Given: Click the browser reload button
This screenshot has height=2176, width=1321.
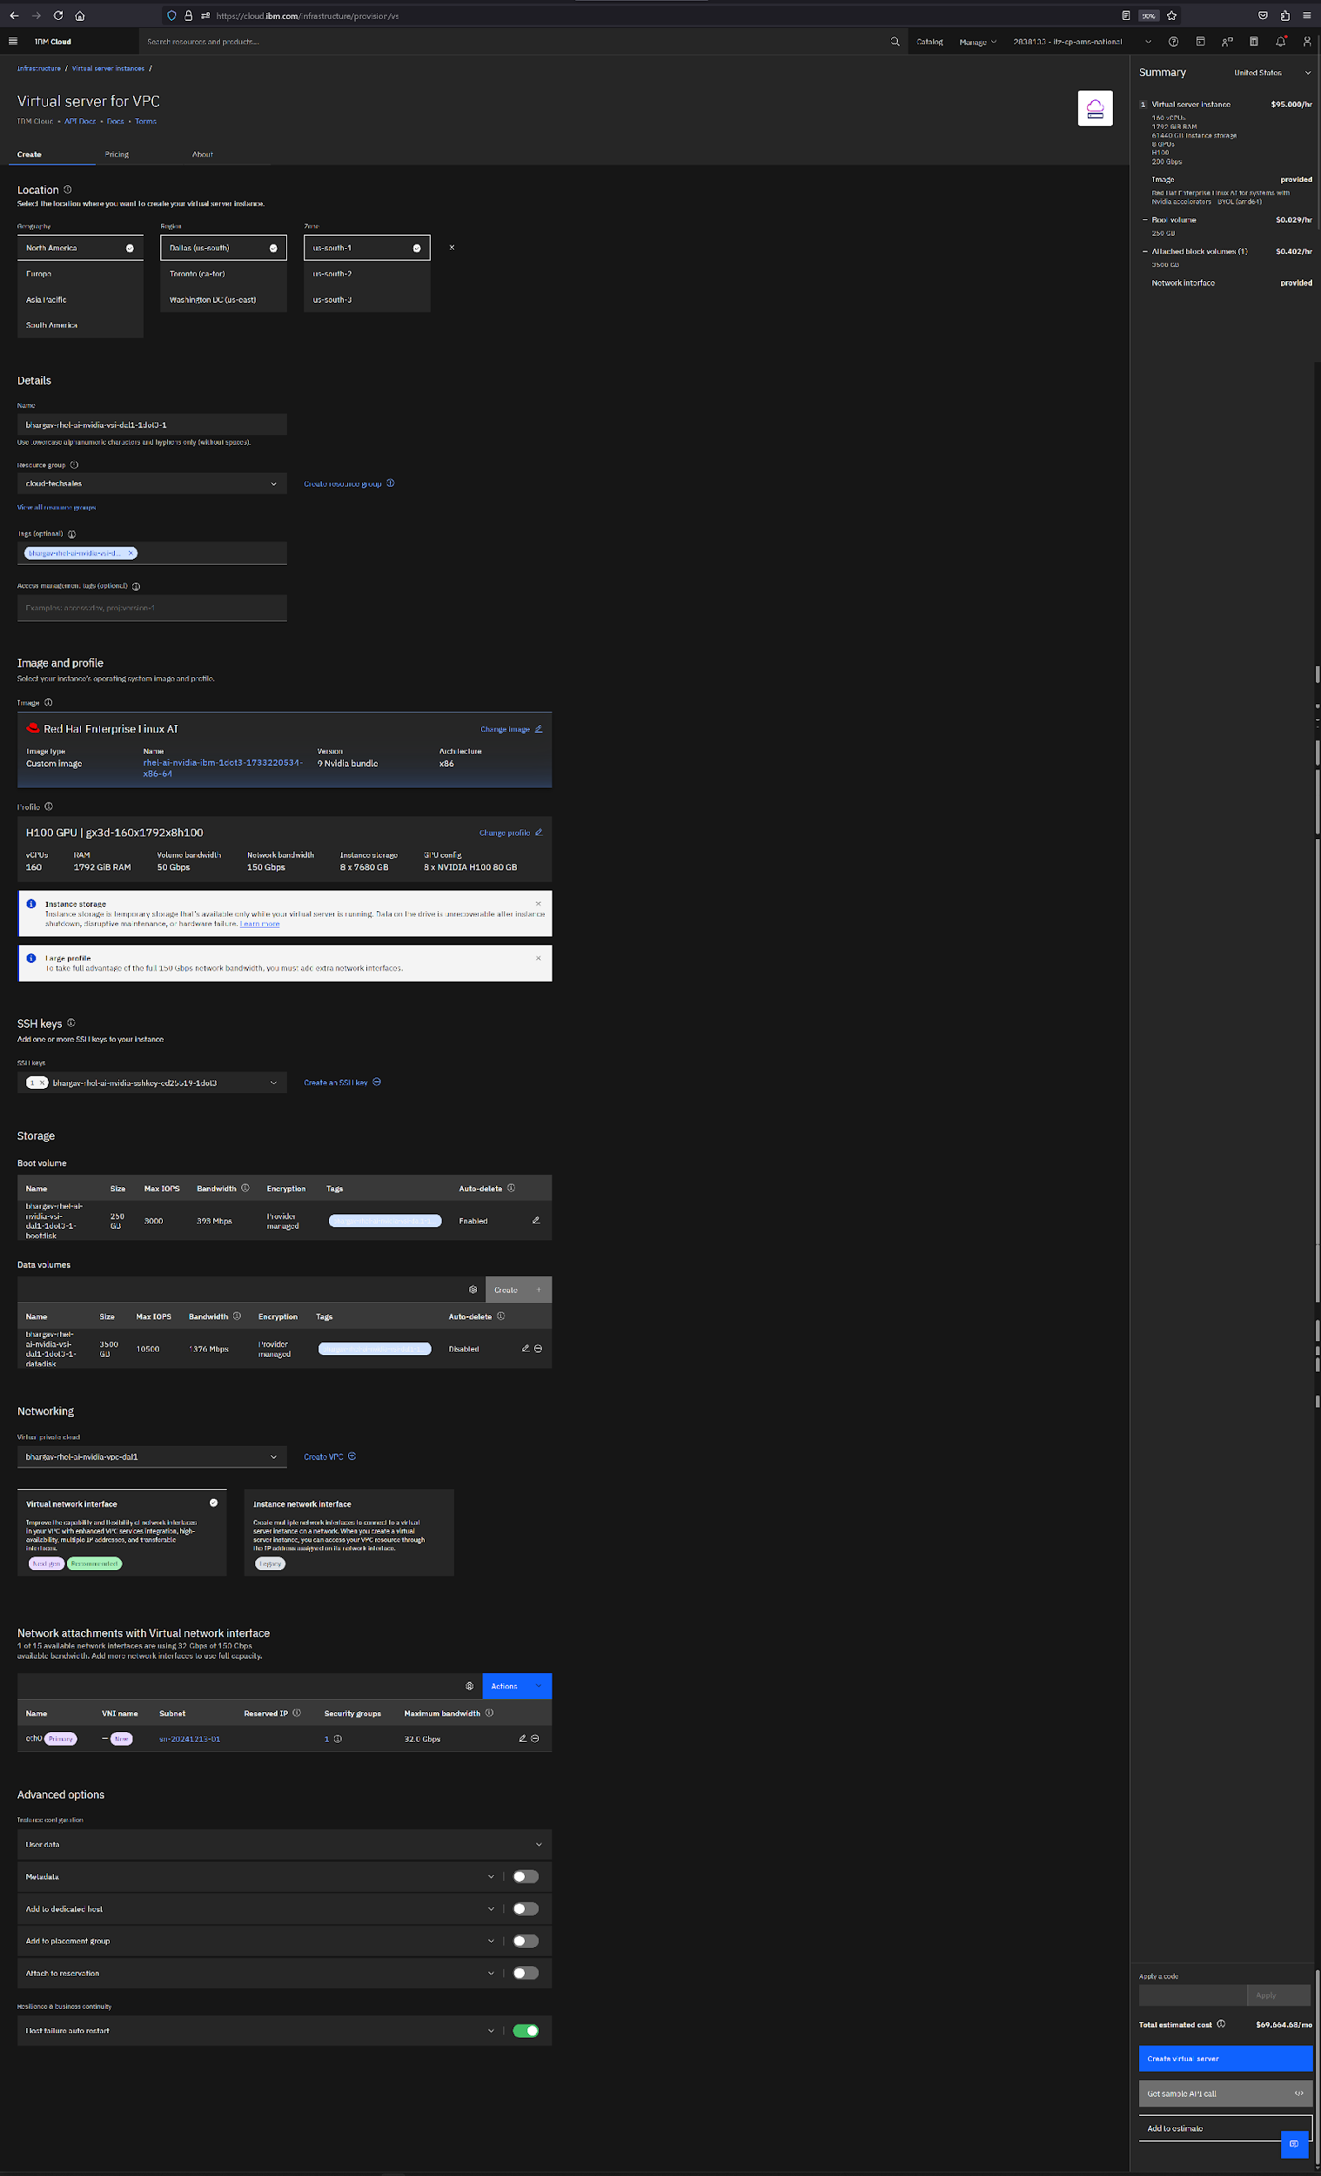Looking at the screenshot, I should click(57, 15).
